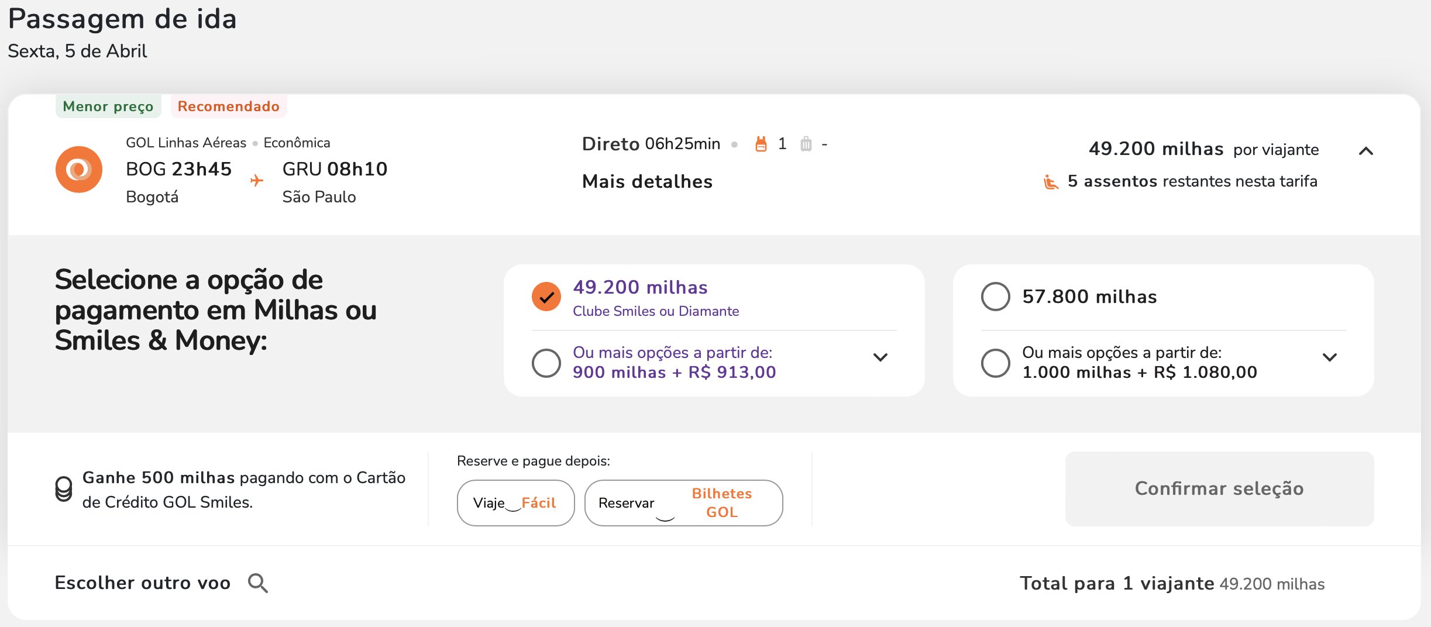Click the '49.200 milhas por viajante' price
The width and height of the screenshot is (1431, 627).
coord(1203,149)
